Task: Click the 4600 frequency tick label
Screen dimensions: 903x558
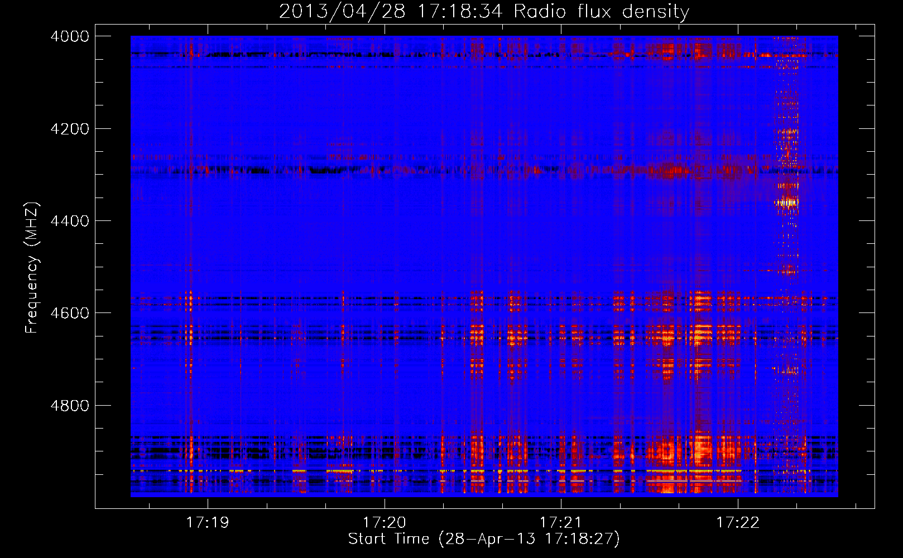Action: click(70, 313)
